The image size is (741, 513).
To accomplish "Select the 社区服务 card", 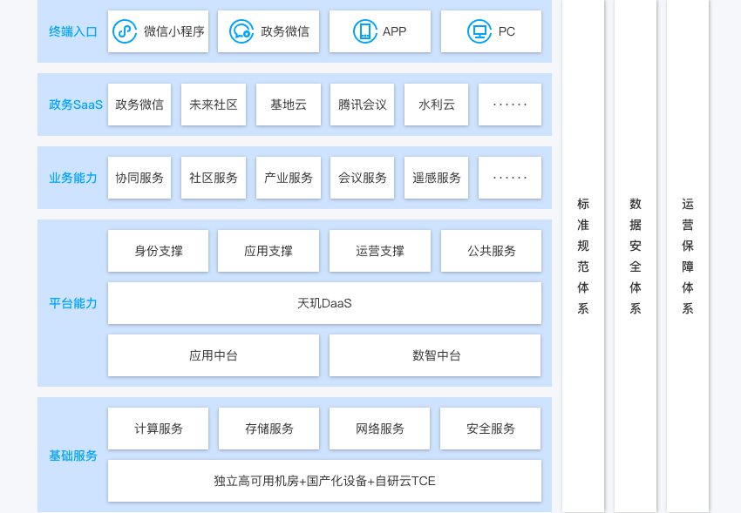I will 214,178.
